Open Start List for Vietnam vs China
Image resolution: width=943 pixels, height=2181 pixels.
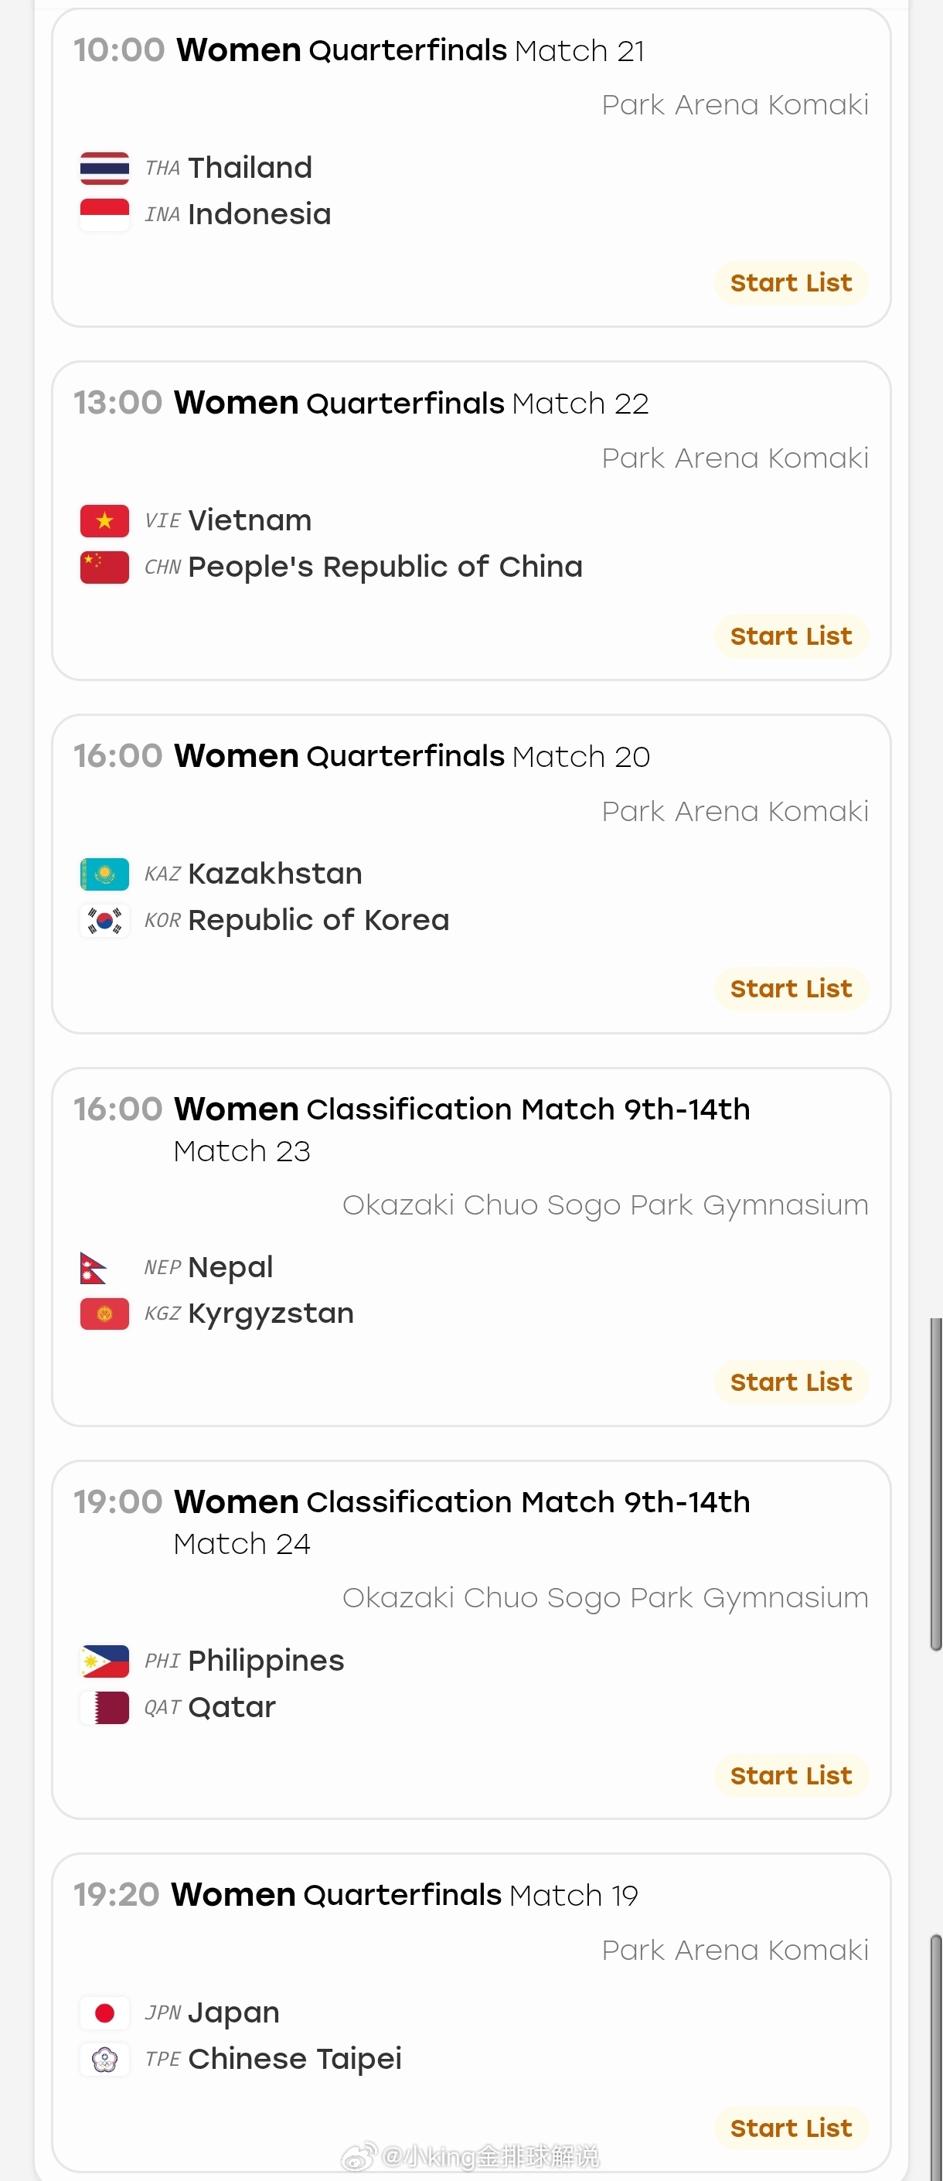pos(792,636)
